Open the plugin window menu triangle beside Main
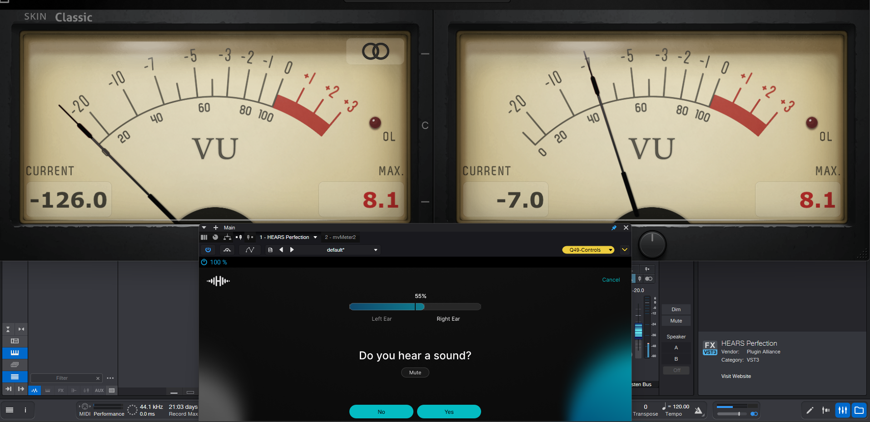The image size is (870, 422). (204, 228)
